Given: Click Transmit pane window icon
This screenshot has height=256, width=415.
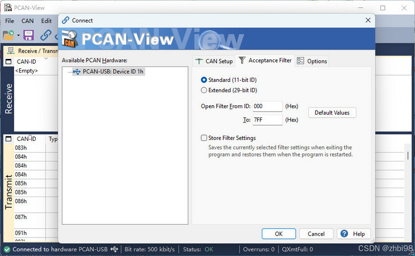Looking at the screenshot, I should click(x=8, y=139).
